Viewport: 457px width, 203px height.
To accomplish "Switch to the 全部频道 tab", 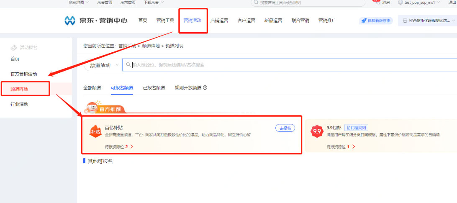I will (92, 88).
